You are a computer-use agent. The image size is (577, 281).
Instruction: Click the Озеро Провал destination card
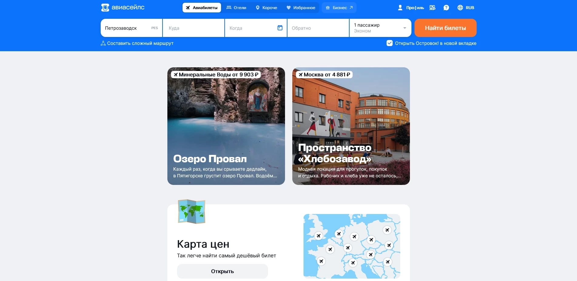coord(226,126)
